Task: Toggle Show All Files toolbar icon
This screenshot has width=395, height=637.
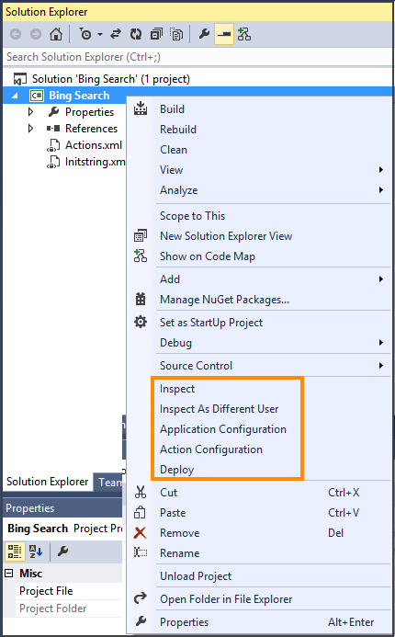Action: [176, 34]
